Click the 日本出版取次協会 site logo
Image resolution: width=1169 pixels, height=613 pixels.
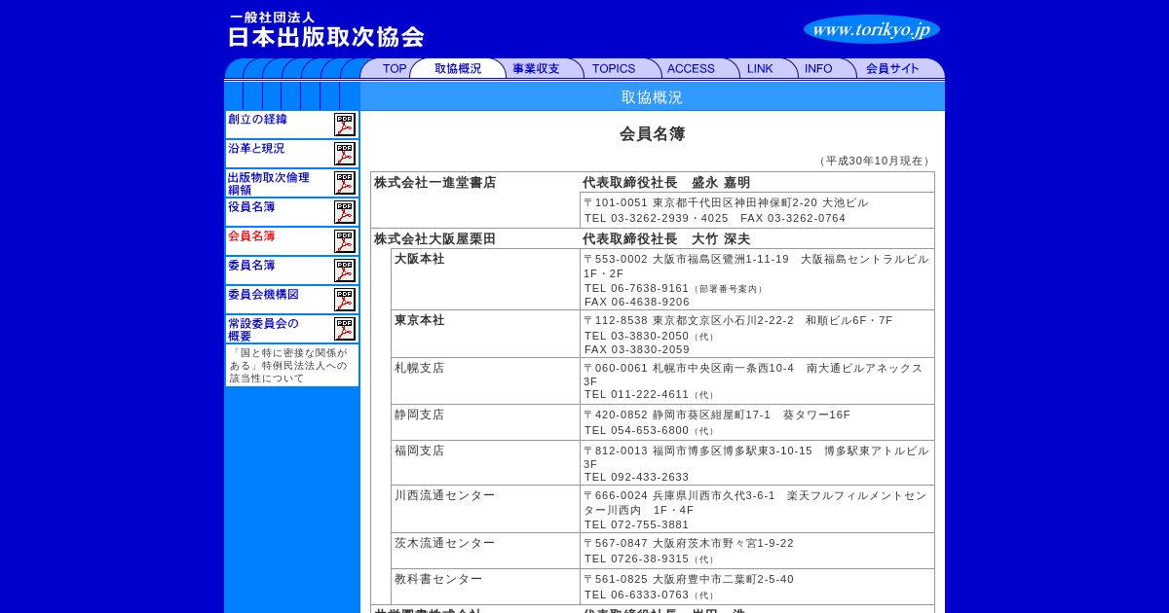326,29
